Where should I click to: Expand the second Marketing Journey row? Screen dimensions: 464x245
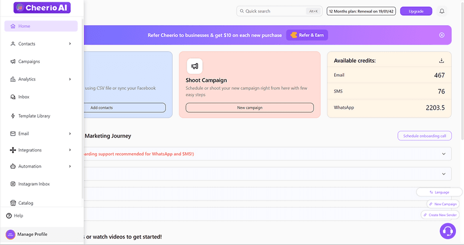coord(443,174)
